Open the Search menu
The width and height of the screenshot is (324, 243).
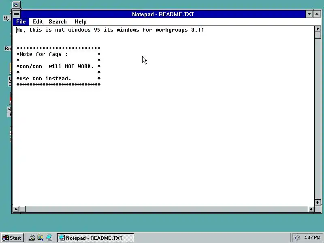pos(58,22)
